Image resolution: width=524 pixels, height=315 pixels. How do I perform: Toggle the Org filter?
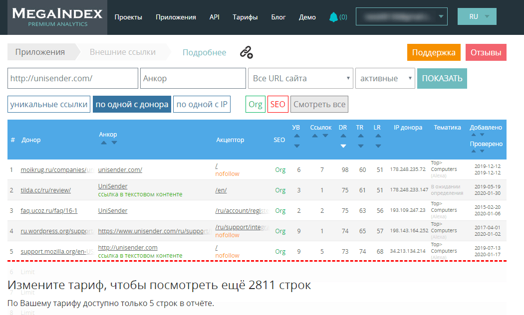[x=256, y=104]
